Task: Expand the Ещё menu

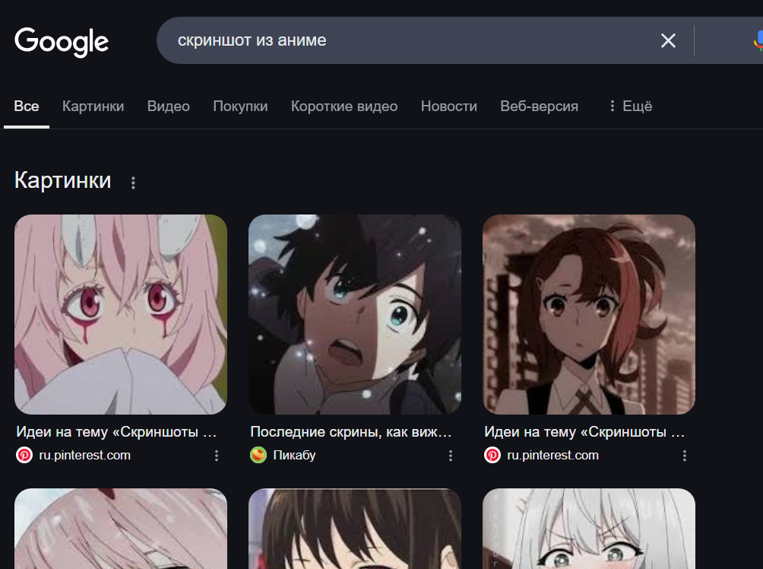Action: (x=631, y=106)
